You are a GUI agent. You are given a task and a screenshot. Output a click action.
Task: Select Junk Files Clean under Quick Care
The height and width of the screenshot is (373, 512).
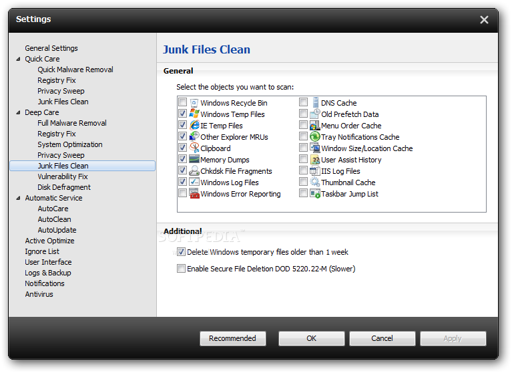point(63,102)
